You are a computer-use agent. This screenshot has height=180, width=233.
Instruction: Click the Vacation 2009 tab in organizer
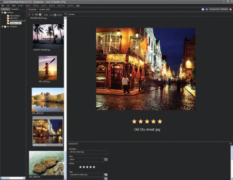tap(44, 9)
